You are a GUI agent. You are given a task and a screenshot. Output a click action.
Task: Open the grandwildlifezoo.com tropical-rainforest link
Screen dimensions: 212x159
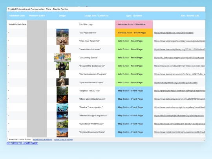pyautogui.click(x=179, y=91)
